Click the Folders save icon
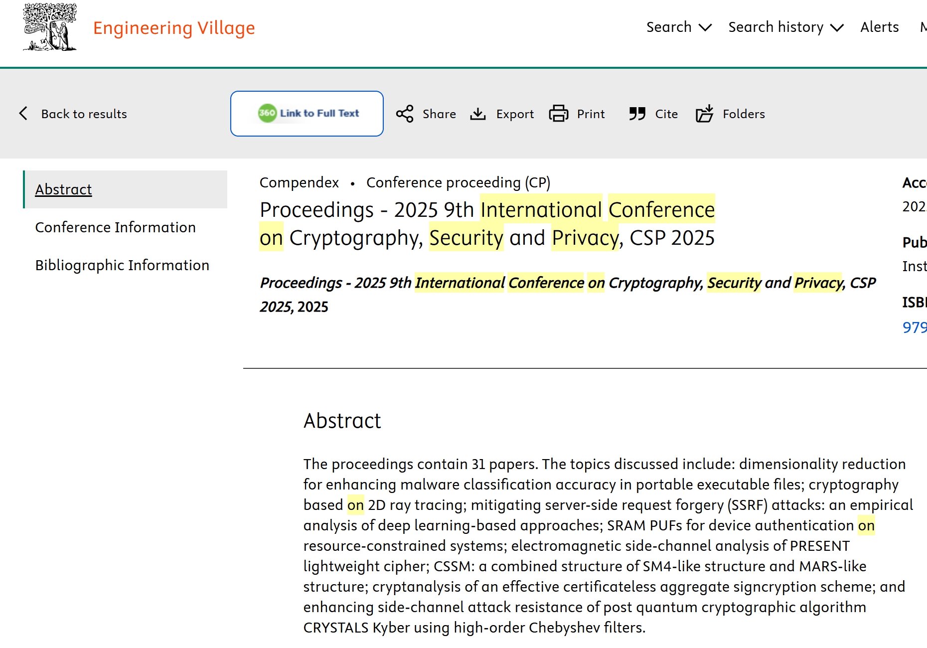The image size is (927, 648). click(704, 114)
